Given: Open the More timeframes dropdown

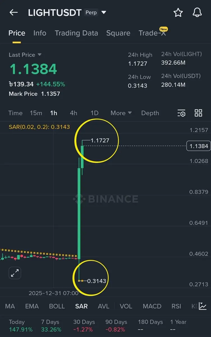Looking at the screenshot, I should 121,113.
